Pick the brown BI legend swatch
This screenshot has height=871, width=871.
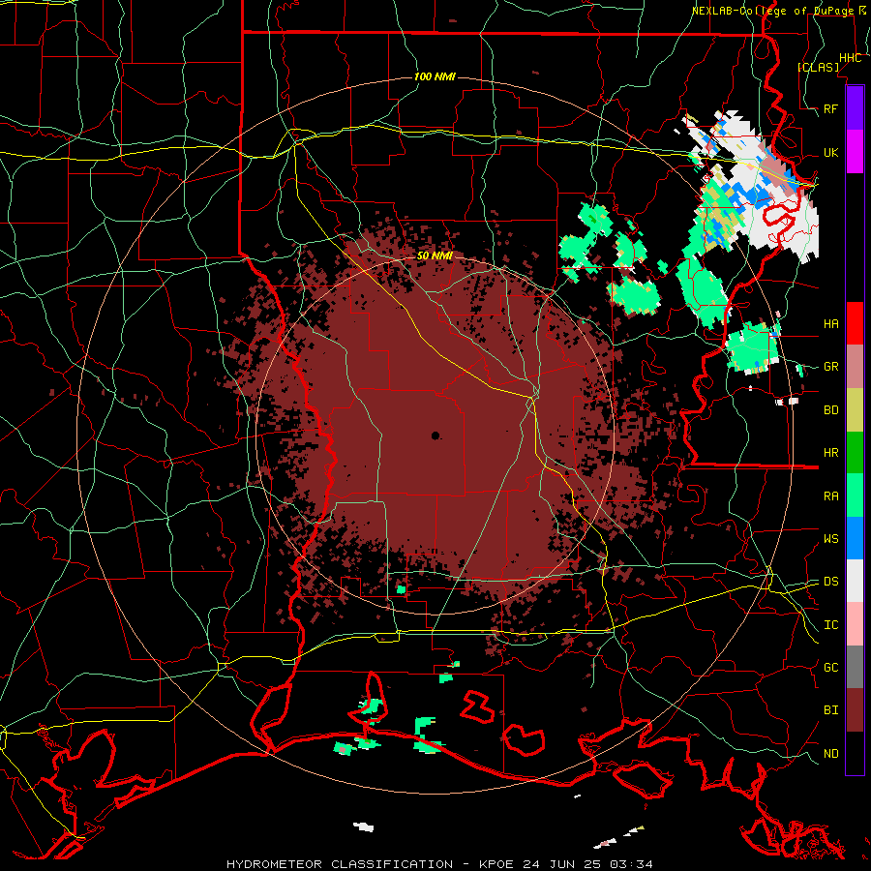pos(855,710)
